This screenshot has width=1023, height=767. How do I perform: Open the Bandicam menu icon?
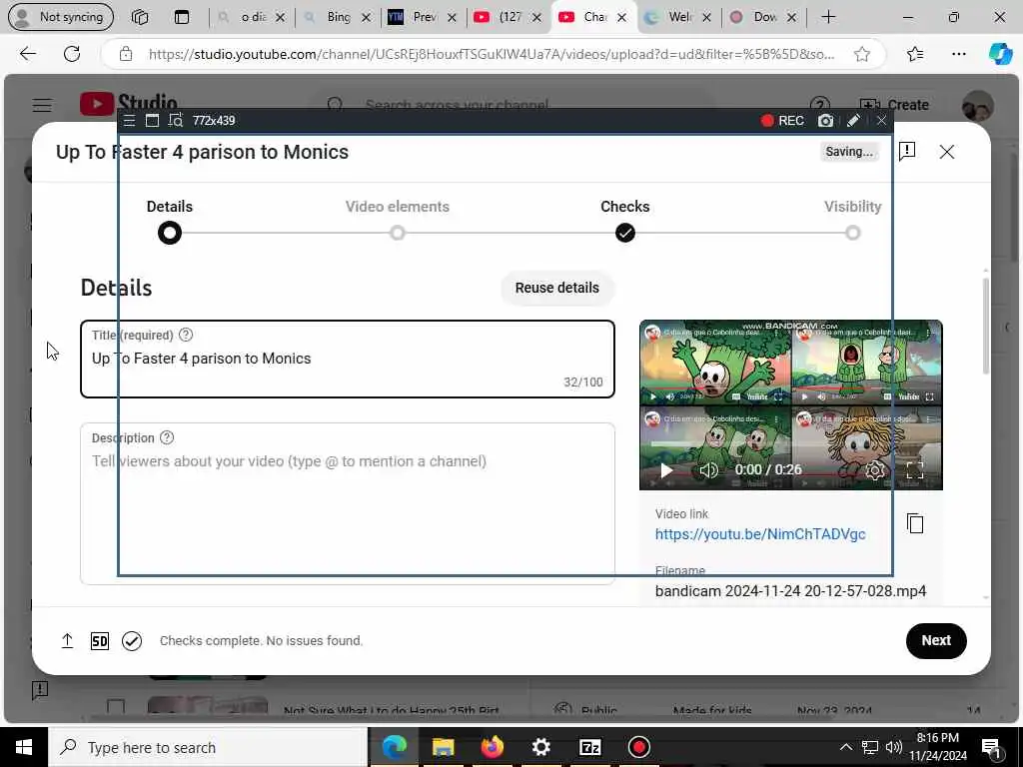click(x=129, y=121)
